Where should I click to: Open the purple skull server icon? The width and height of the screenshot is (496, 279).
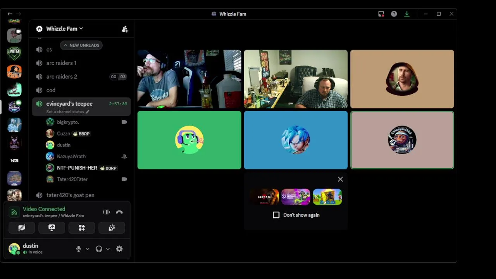pos(14,143)
